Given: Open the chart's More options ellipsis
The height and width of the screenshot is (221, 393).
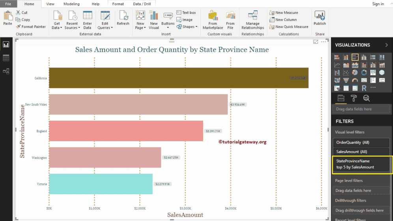Looking at the screenshot, I should point(324,42).
